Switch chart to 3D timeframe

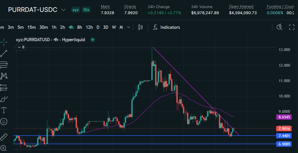pyautogui.click(x=106, y=27)
